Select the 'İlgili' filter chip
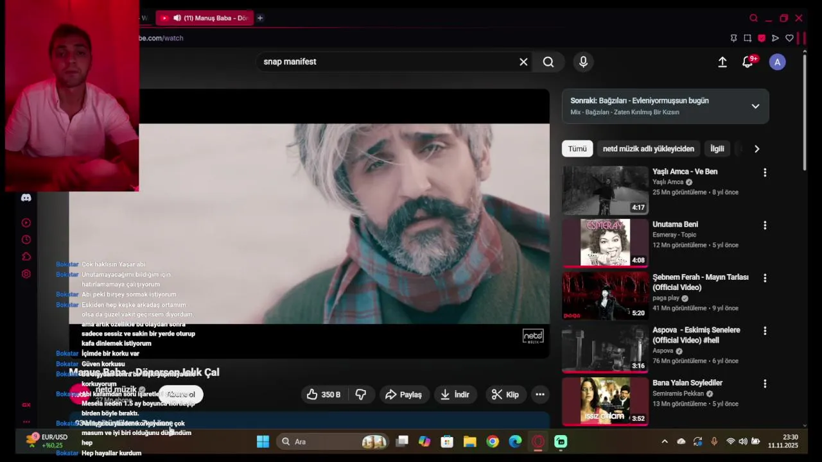Image resolution: width=822 pixels, height=462 pixels. pyautogui.click(x=717, y=149)
